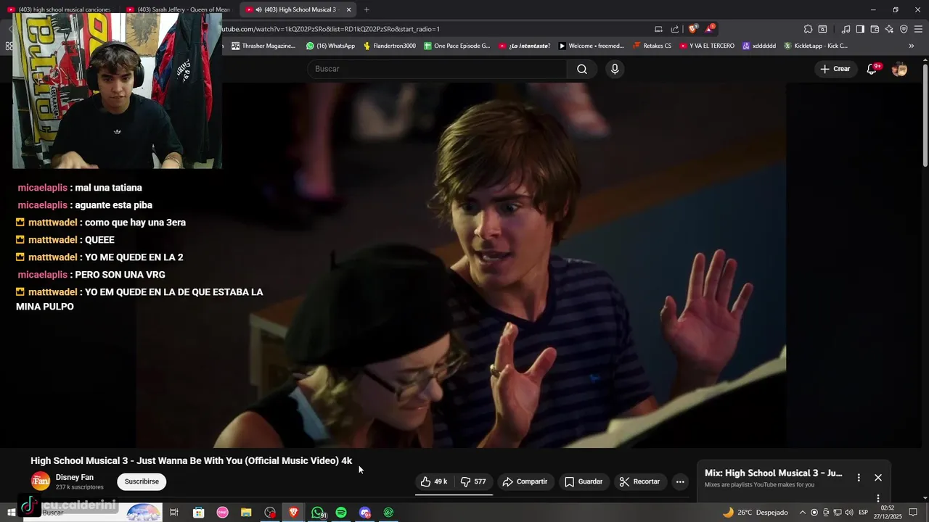Close the Mix playlist panel

(x=878, y=478)
